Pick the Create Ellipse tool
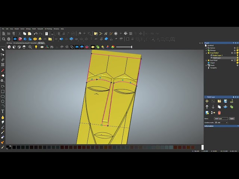Image resolution: width=239 pixels, height=179 pixels. (3, 96)
